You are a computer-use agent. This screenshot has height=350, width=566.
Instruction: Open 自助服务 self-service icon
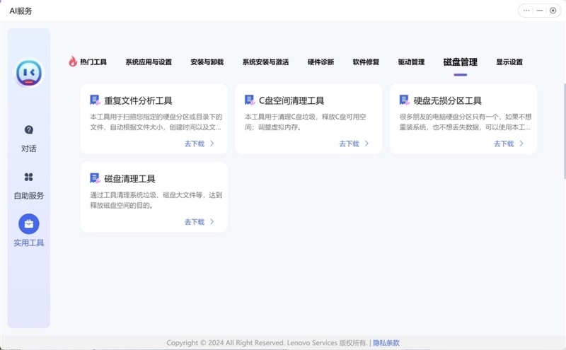[29, 177]
